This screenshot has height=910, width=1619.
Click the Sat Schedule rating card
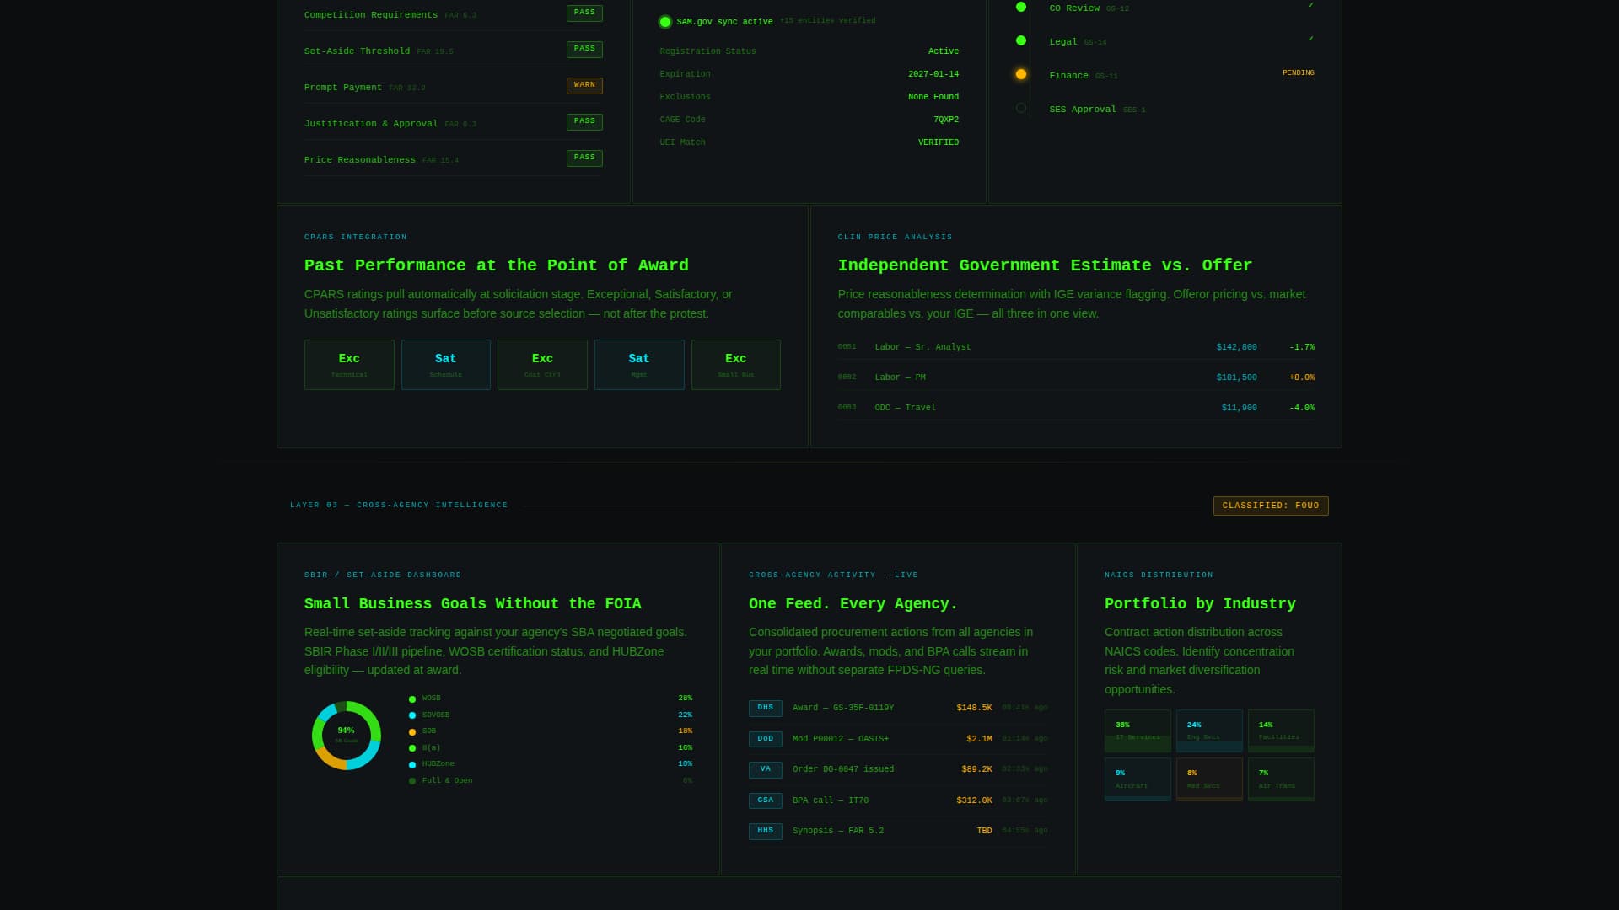click(x=445, y=364)
